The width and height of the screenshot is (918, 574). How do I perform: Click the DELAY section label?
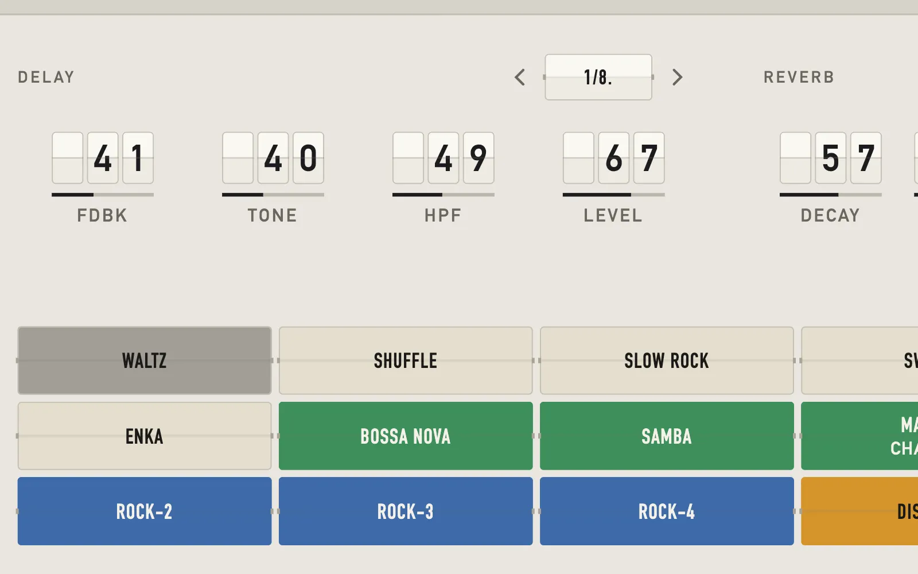[x=46, y=77]
